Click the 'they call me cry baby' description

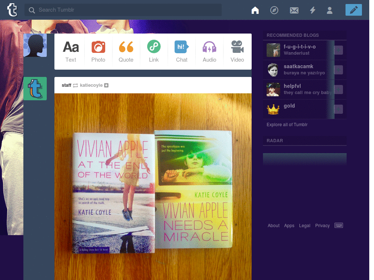coord(308,93)
